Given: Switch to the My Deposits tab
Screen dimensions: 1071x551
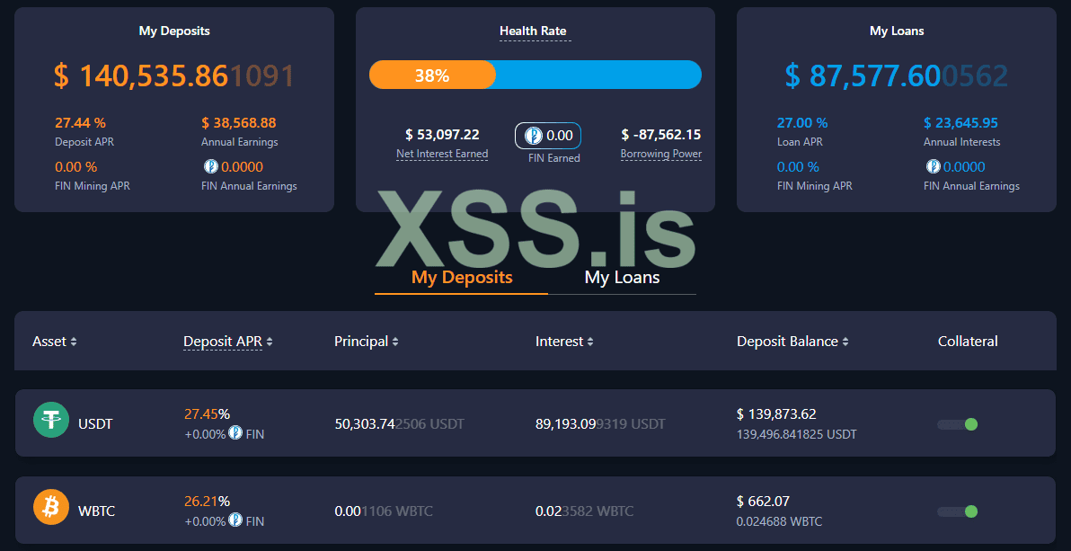Looking at the screenshot, I should [462, 277].
